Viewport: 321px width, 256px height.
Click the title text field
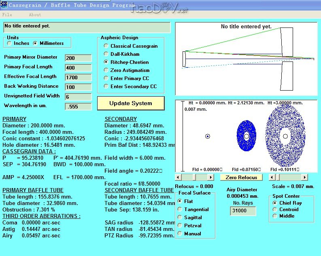pyautogui.click(x=87, y=27)
